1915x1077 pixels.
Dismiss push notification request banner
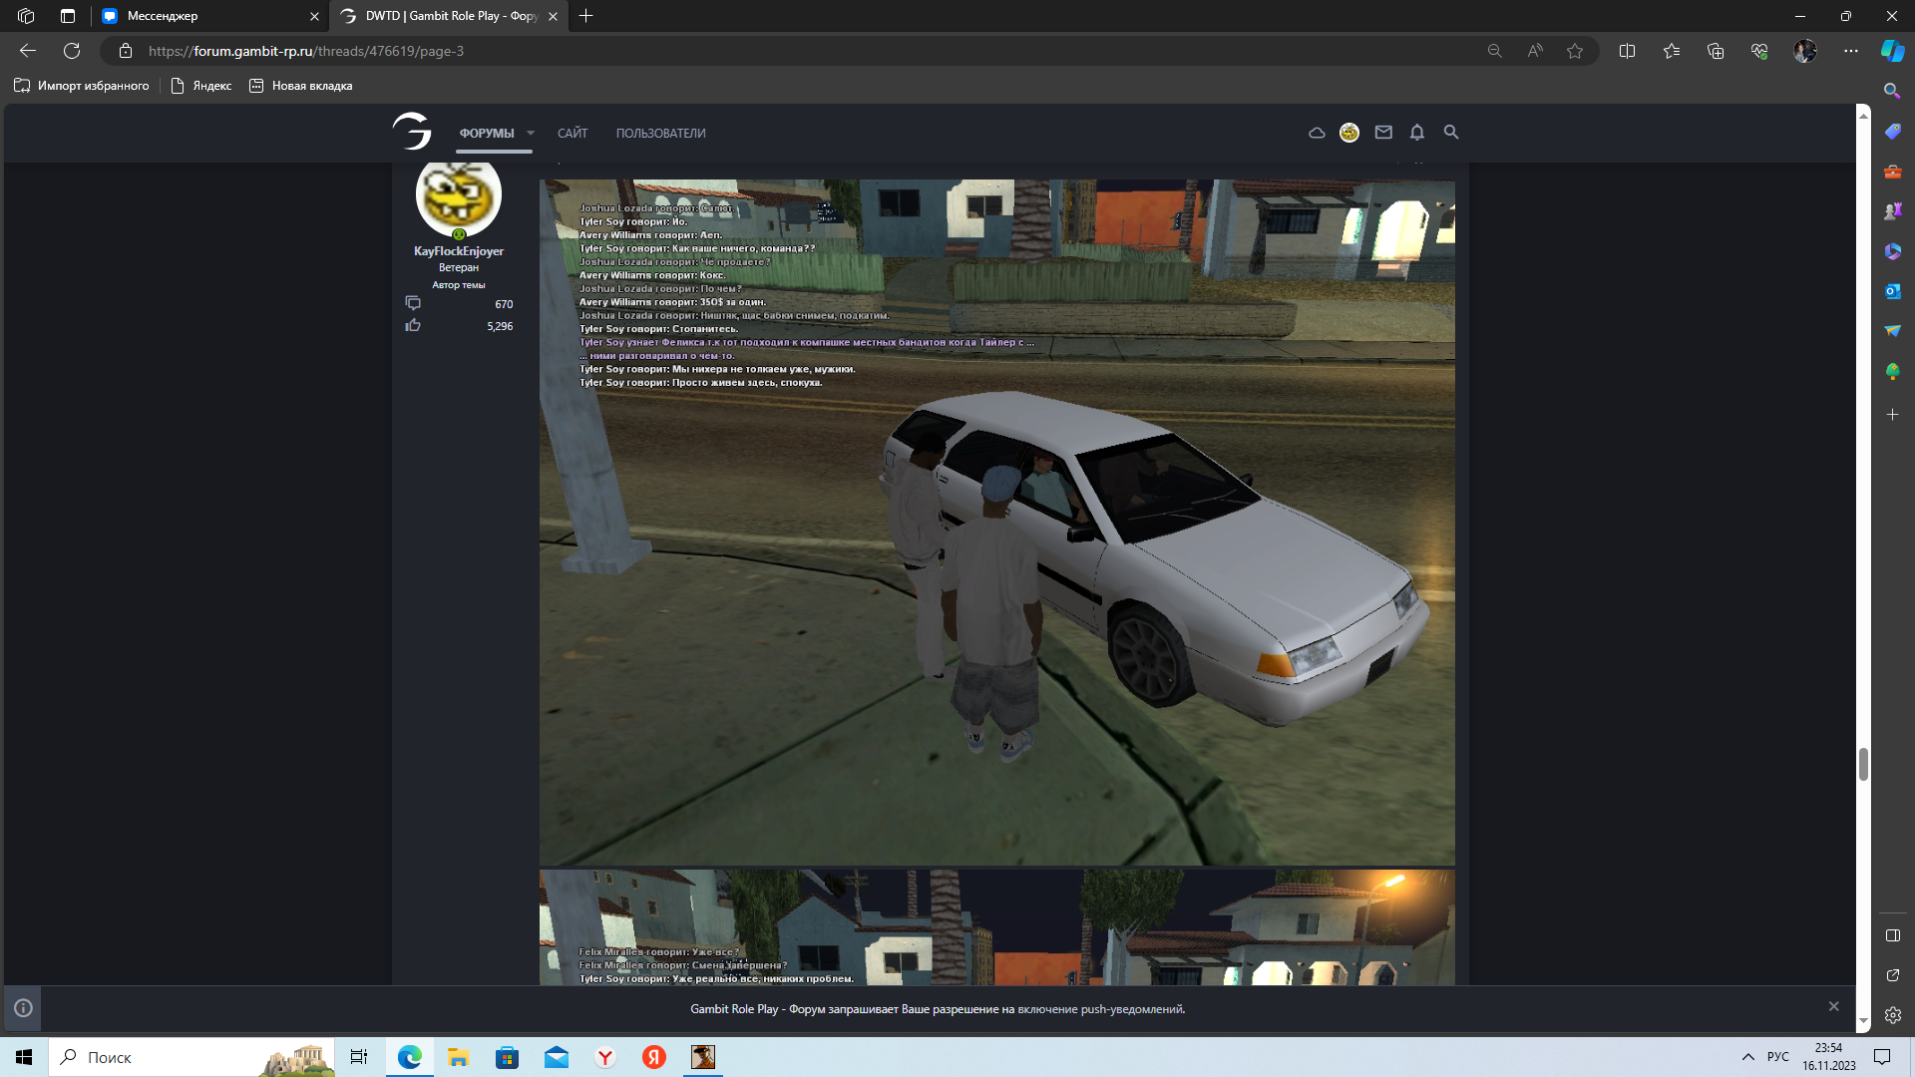(x=1833, y=1006)
